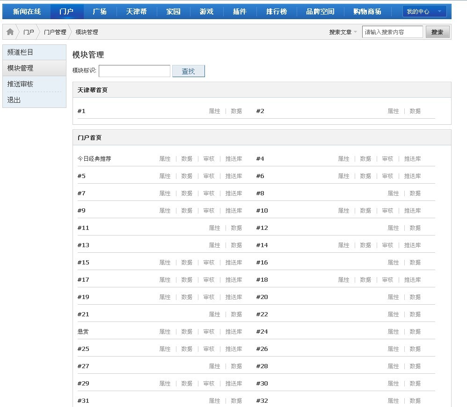Open 属性 for module #24
Screen dimensions: 467x407
coord(393,331)
